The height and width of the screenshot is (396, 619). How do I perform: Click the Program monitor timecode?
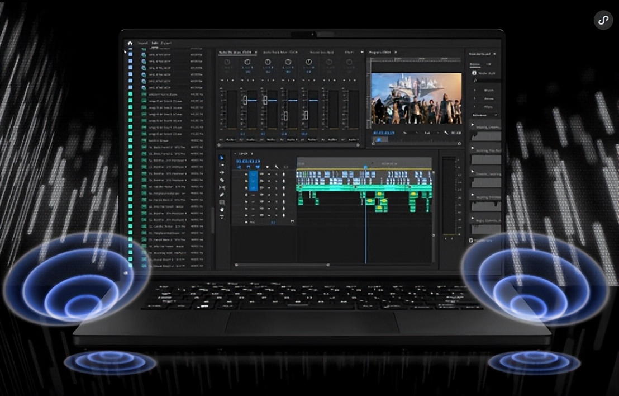(384, 133)
